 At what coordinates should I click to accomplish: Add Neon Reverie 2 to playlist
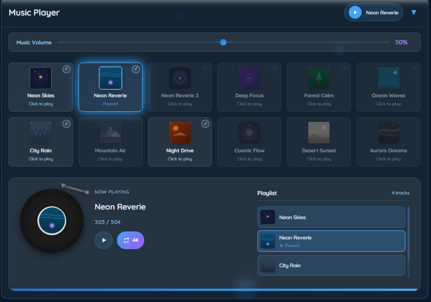tap(205, 69)
